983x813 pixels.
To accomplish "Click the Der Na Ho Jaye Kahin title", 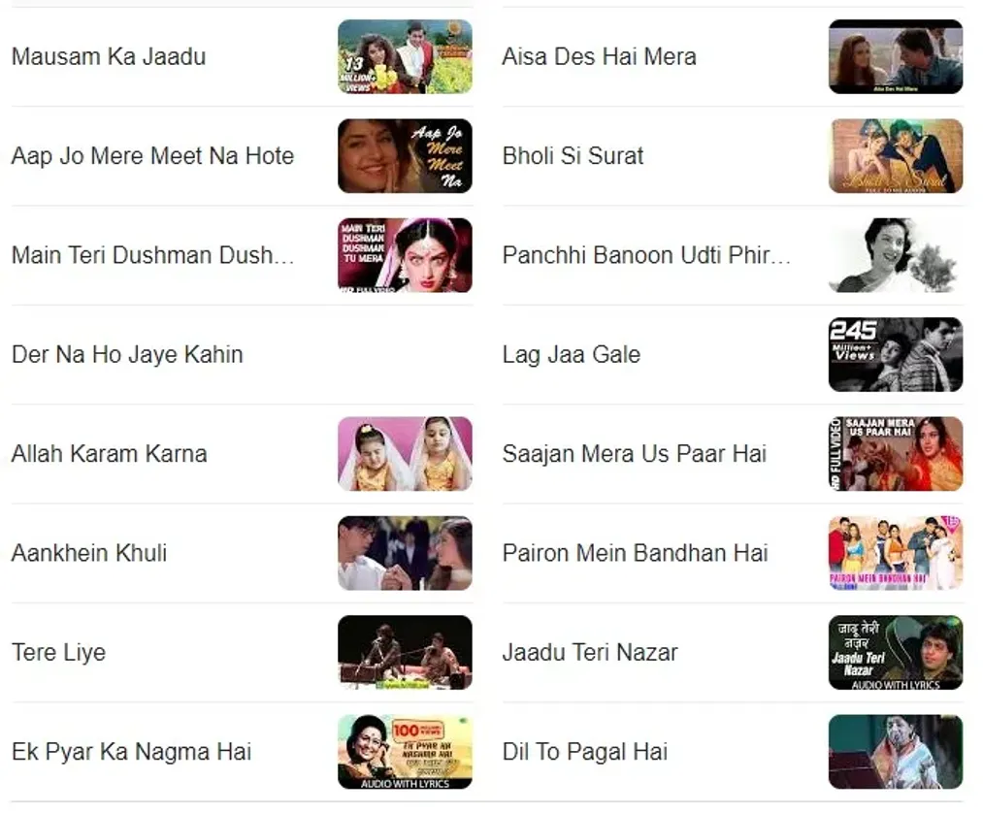I will [127, 355].
